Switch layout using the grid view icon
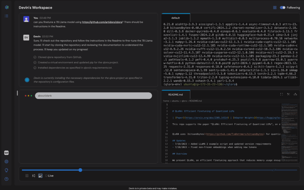 tap(275, 8)
